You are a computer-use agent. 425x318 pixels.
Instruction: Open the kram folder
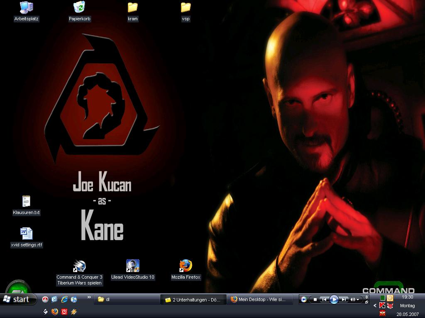pyautogui.click(x=132, y=7)
